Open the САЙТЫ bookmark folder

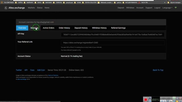click(x=19, y=3)
